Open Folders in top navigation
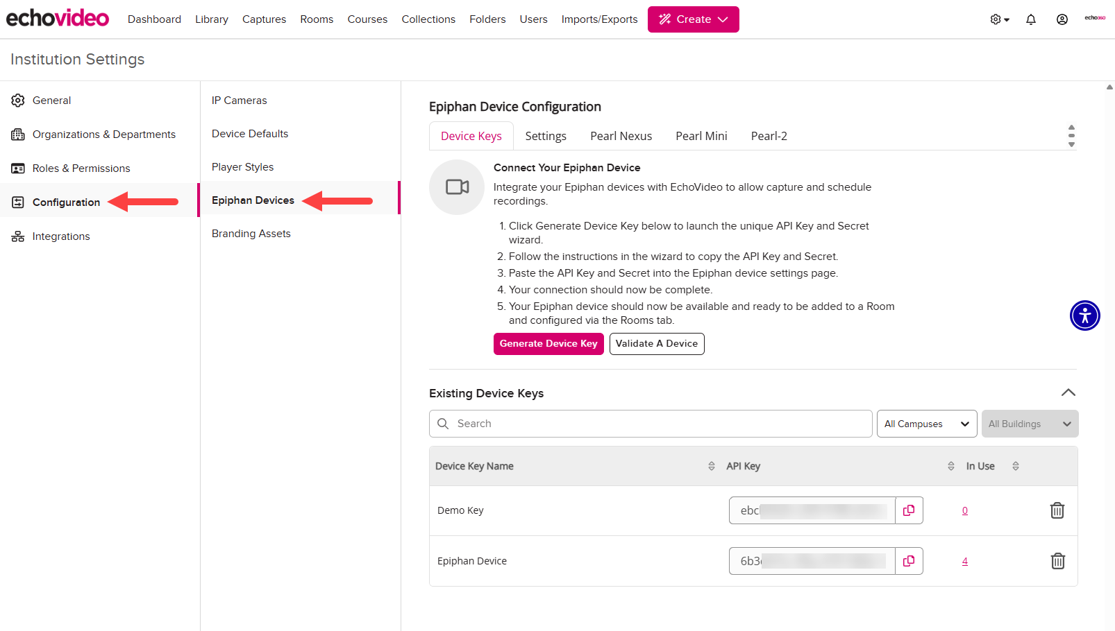The height and width of the screenshot is (631, 1115). click(x=487, y=19)
